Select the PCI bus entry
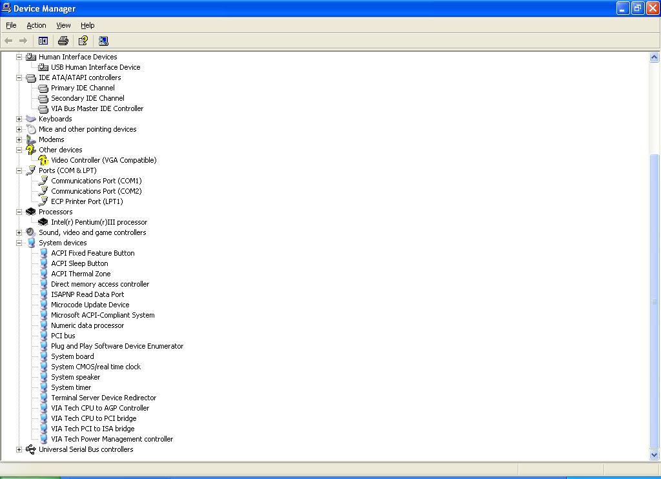 (x=63, y=336)
